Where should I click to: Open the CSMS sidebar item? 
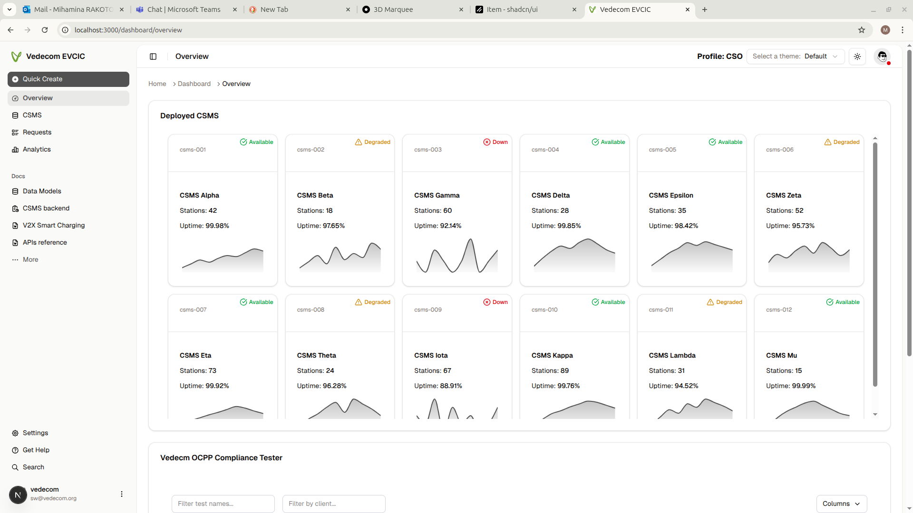click(x=32, y=115)
